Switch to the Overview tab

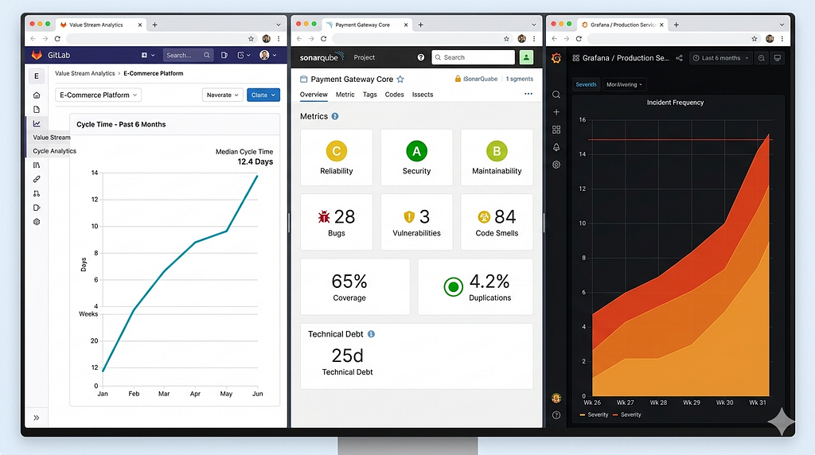pyautogui.click(x=314, y=95)
